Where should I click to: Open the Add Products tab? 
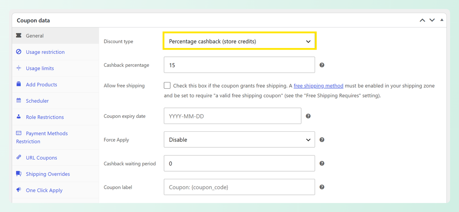pos(55,85)
